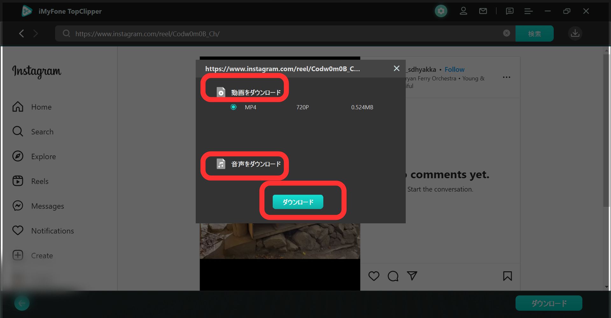Clear the URL field with X icon

(506, 33)
